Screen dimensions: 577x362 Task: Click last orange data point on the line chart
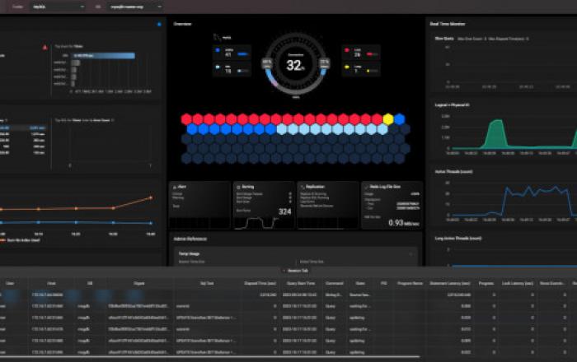(151, 198)
